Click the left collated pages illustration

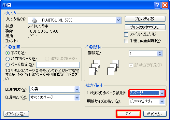[94, 67]
